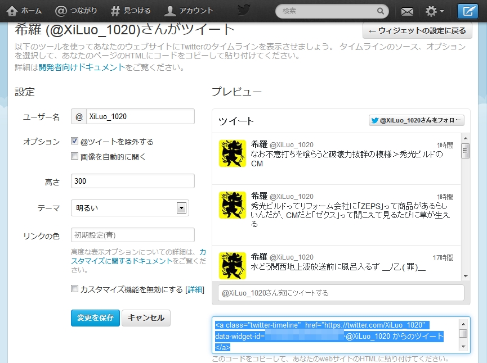Click the magnifier search icon
This screenshot has height=363, width=487.
pyautogui.click(x=381, y=11)
